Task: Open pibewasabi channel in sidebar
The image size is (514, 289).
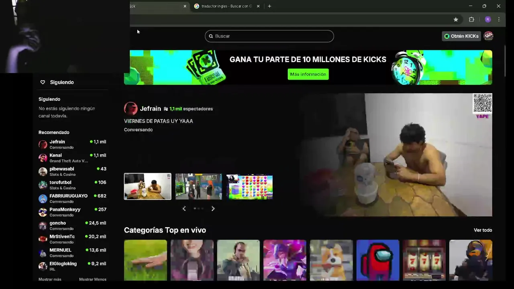Action: tap(72, 171)
